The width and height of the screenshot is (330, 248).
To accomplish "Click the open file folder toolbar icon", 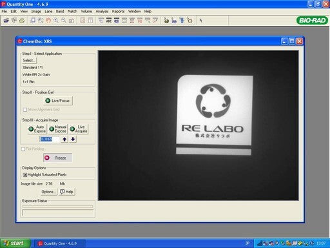I will (x=6, y=21).
